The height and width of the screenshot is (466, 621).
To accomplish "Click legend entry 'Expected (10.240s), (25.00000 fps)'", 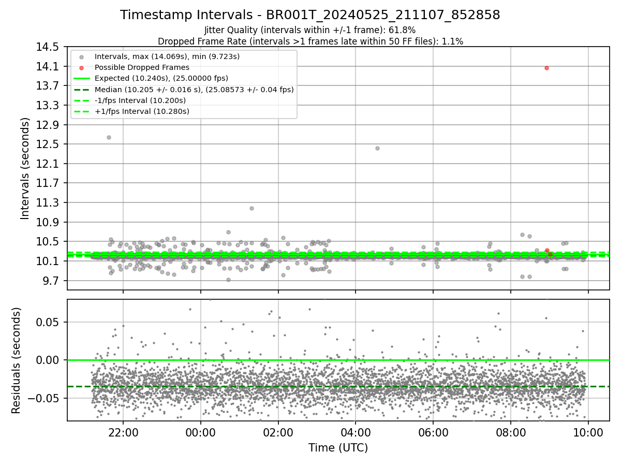I will coord(161,78).
